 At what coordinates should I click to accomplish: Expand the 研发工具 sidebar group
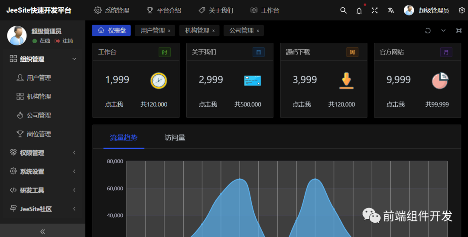42,190
